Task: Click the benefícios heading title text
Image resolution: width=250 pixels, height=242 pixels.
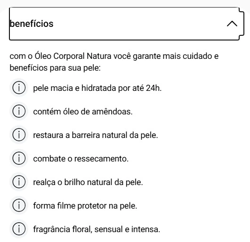Action: [32, 24]
